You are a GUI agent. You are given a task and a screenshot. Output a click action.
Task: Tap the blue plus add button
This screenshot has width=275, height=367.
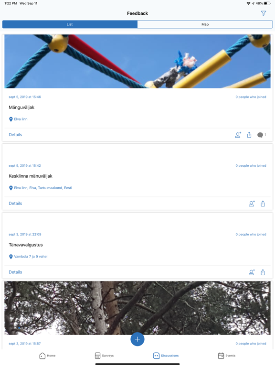point(137,339)
